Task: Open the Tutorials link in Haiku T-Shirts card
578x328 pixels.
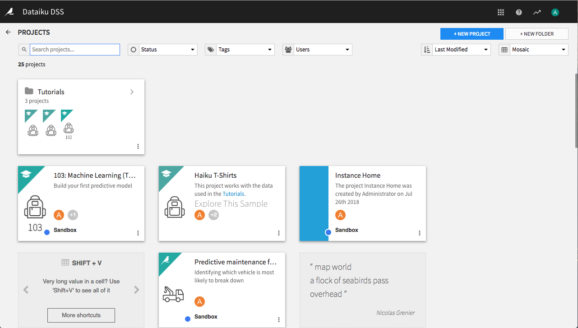Action: [233, 194]
